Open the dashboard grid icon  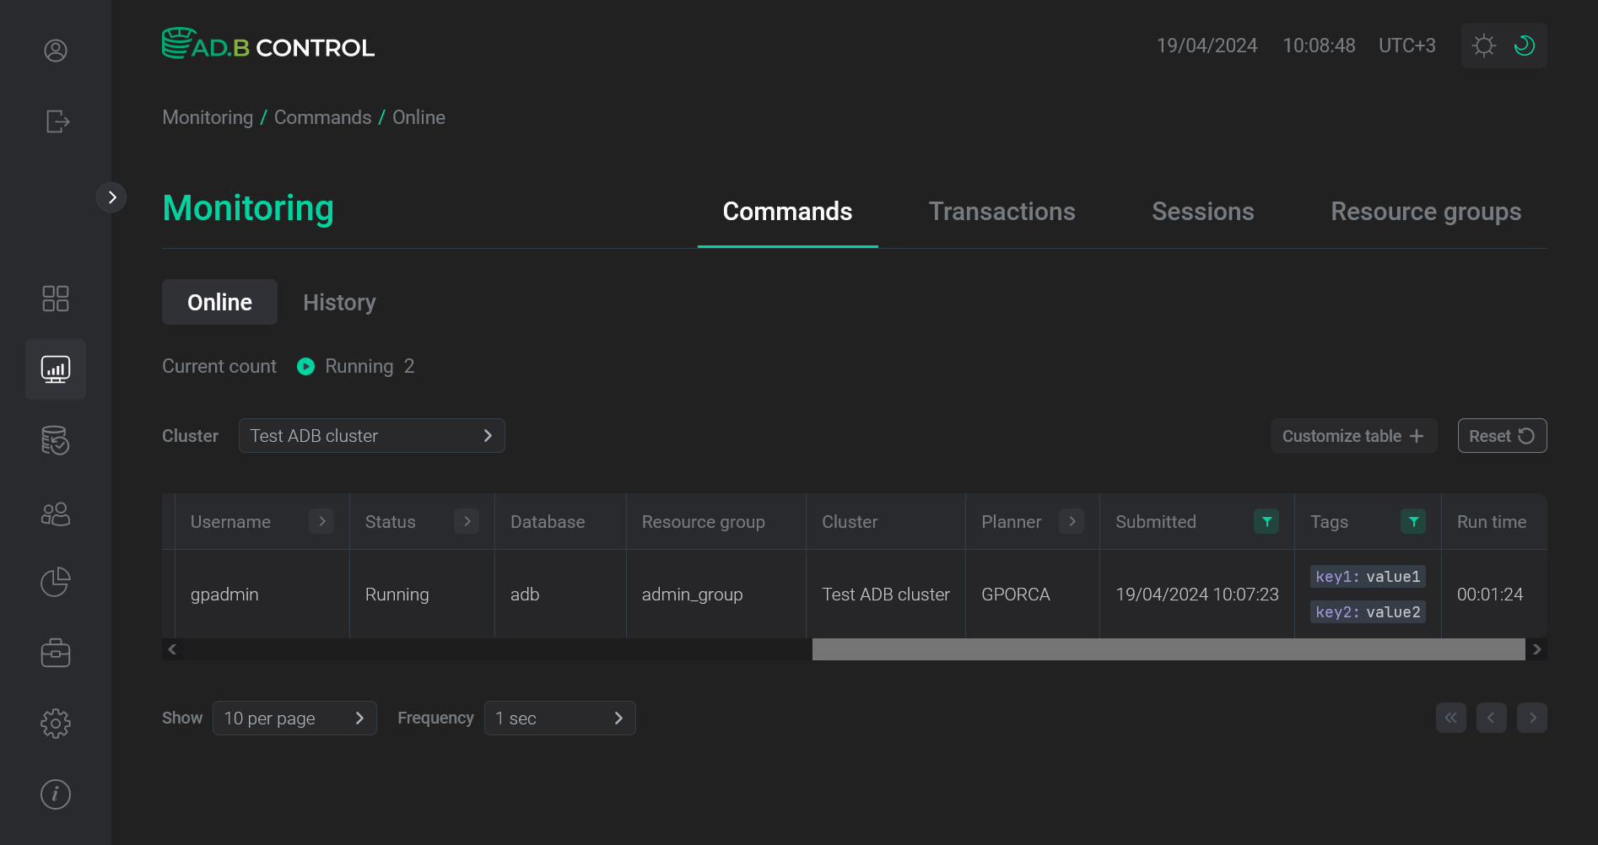(x=55, y=298)
